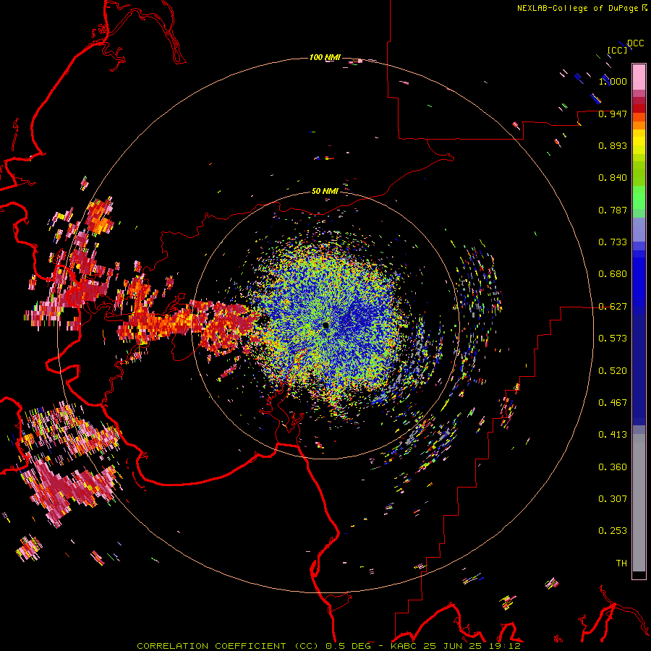Click the 0.253 scale value
Screen dimensions: 651x651
[613, 531]
